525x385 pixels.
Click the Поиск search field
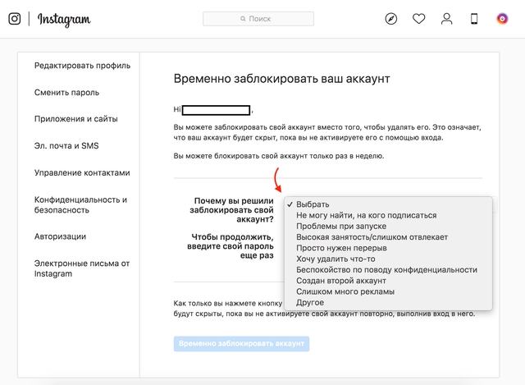coord(258,18)
